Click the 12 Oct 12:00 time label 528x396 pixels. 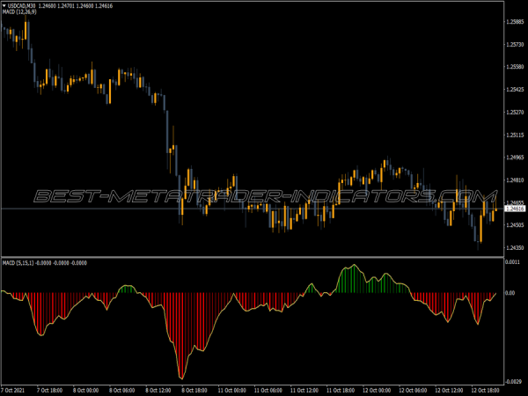pyautogui.click(x=449, y=390)
